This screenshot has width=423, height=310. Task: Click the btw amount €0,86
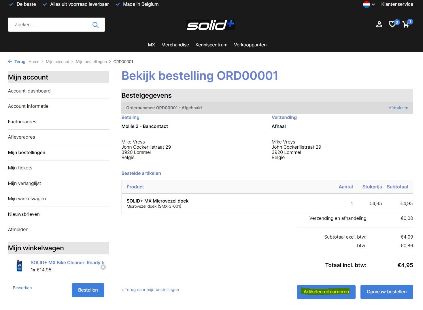pos(407,246)
